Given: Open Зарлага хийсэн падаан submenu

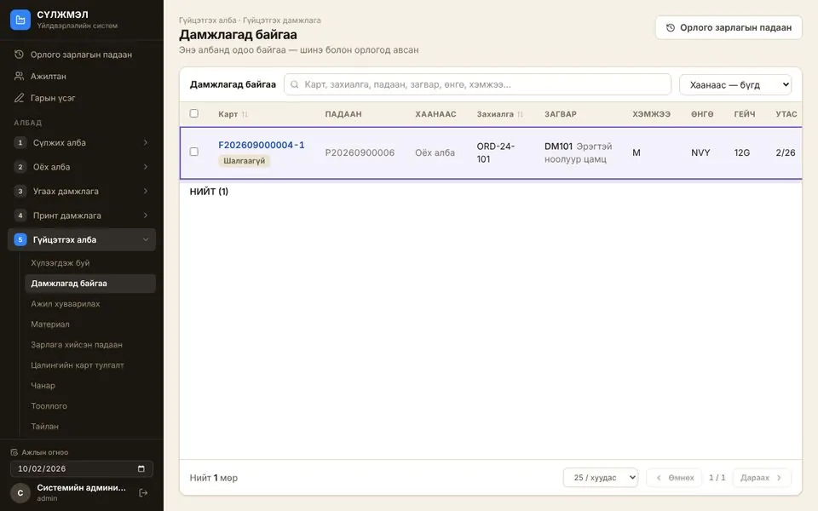Looking at the screenshot, I should tap(90, 345).
